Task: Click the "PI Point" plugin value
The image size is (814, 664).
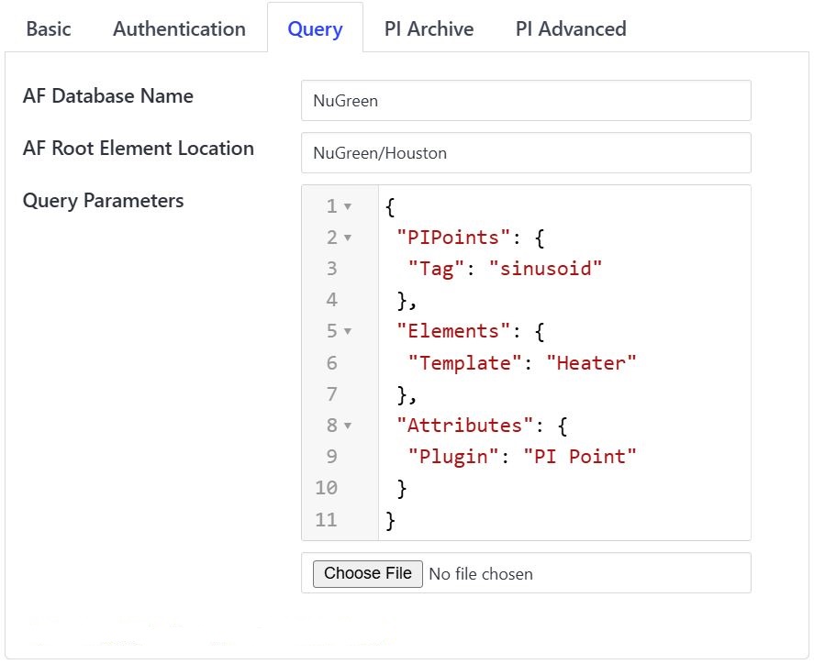Action: coord(579,457)
